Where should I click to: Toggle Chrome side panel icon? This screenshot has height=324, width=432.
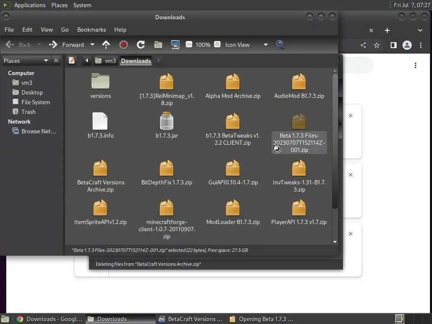(x=394, y=45)
